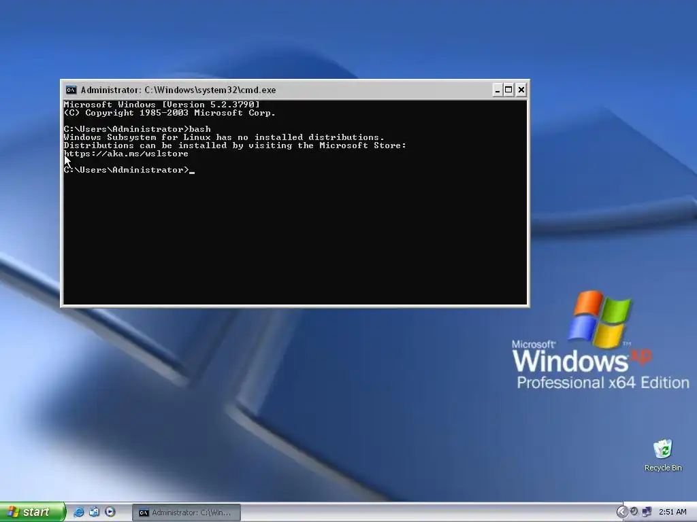Open cmd window system menu icon

[71, 90]
